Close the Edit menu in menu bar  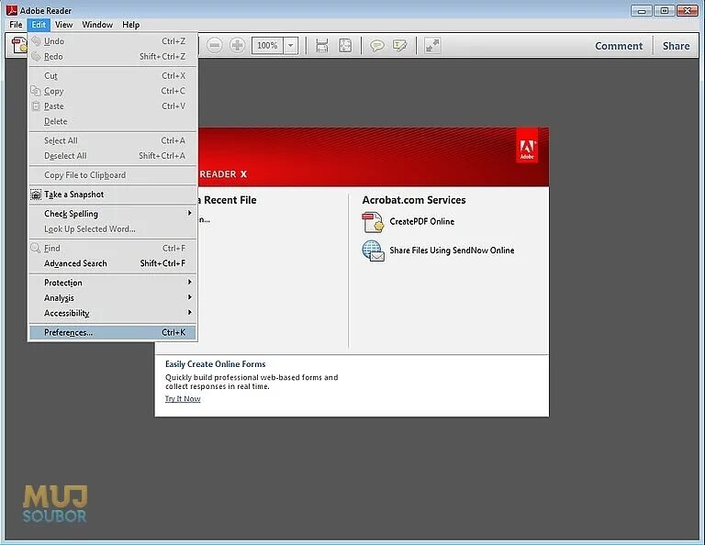39,25
